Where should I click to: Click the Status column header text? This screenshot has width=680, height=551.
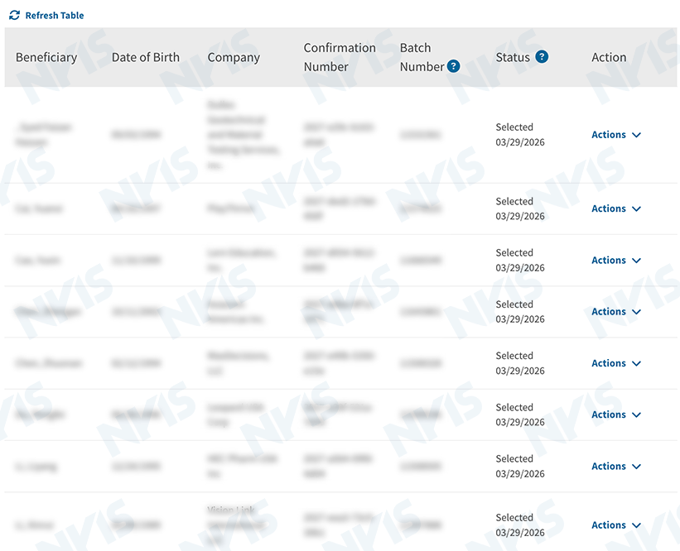click(x=513, y=58)
